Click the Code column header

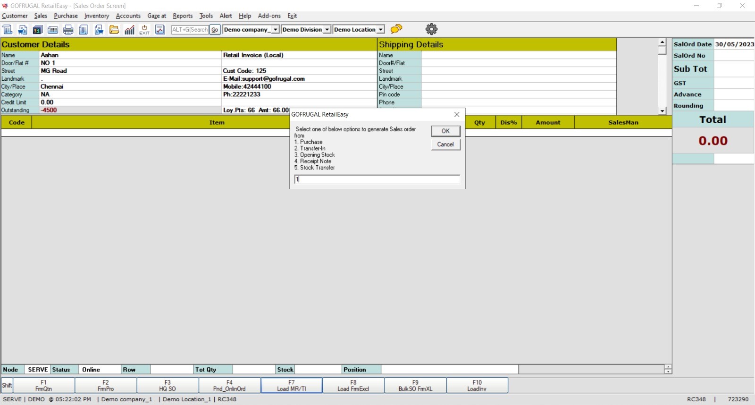coord(17,122)
